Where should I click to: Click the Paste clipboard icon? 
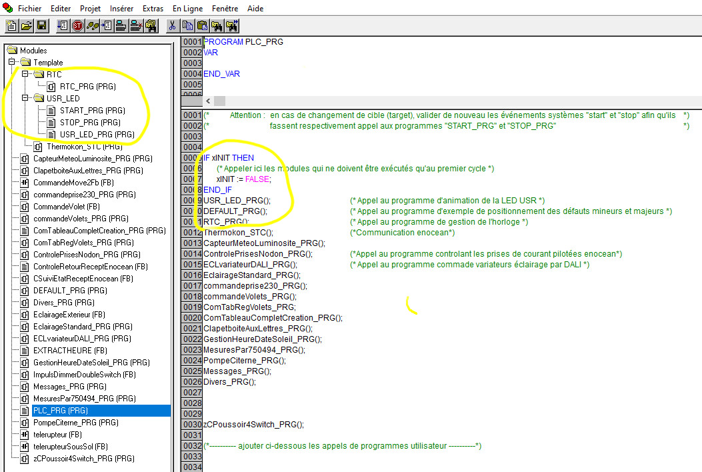(202, 26)
